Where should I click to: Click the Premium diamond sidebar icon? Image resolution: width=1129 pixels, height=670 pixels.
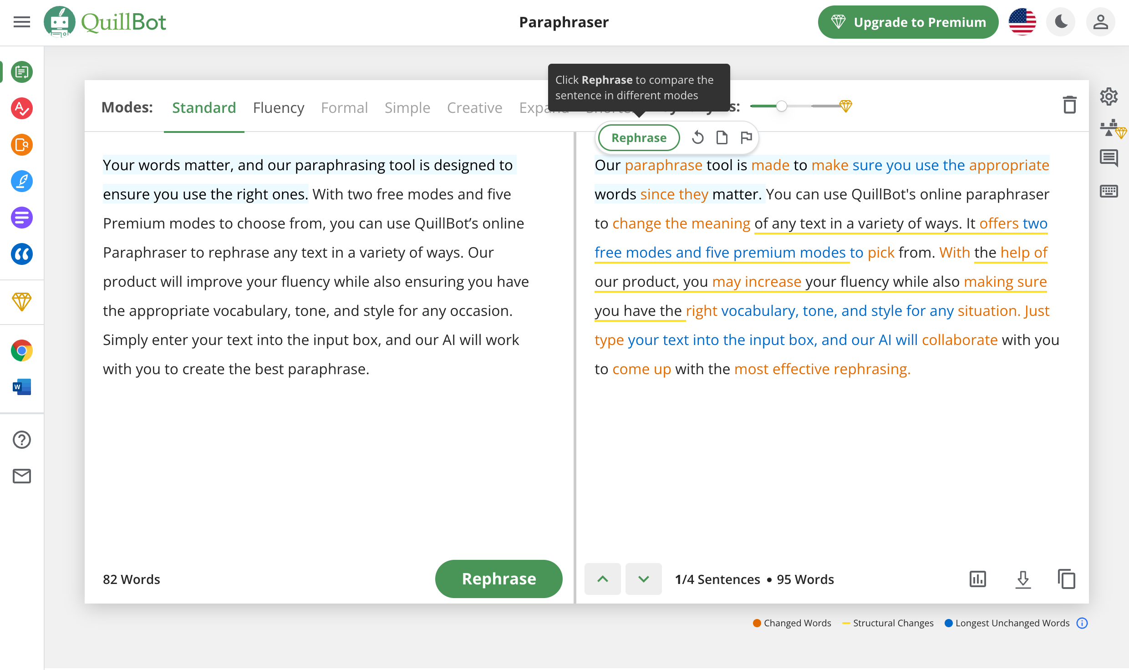pyautogui.click(x=22, y=301)
